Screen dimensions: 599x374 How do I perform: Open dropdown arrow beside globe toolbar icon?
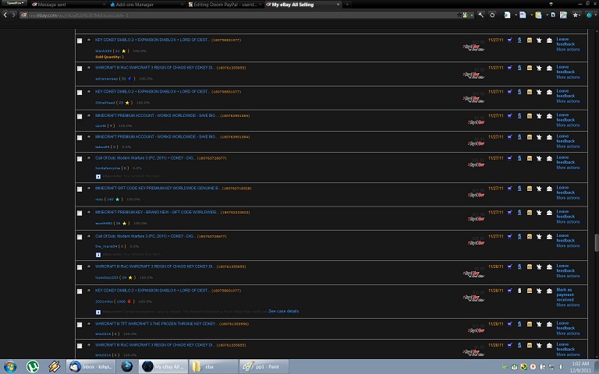coord(596,15)
